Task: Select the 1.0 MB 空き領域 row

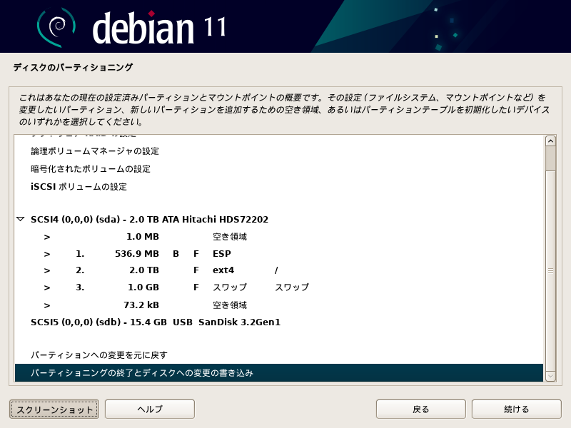Action: (x=279, y=237)
